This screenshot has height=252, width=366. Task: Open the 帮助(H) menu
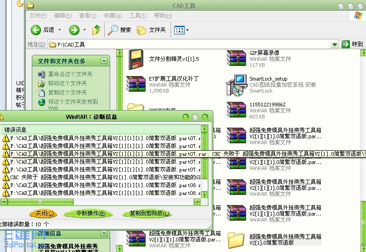tap(163, 16)
